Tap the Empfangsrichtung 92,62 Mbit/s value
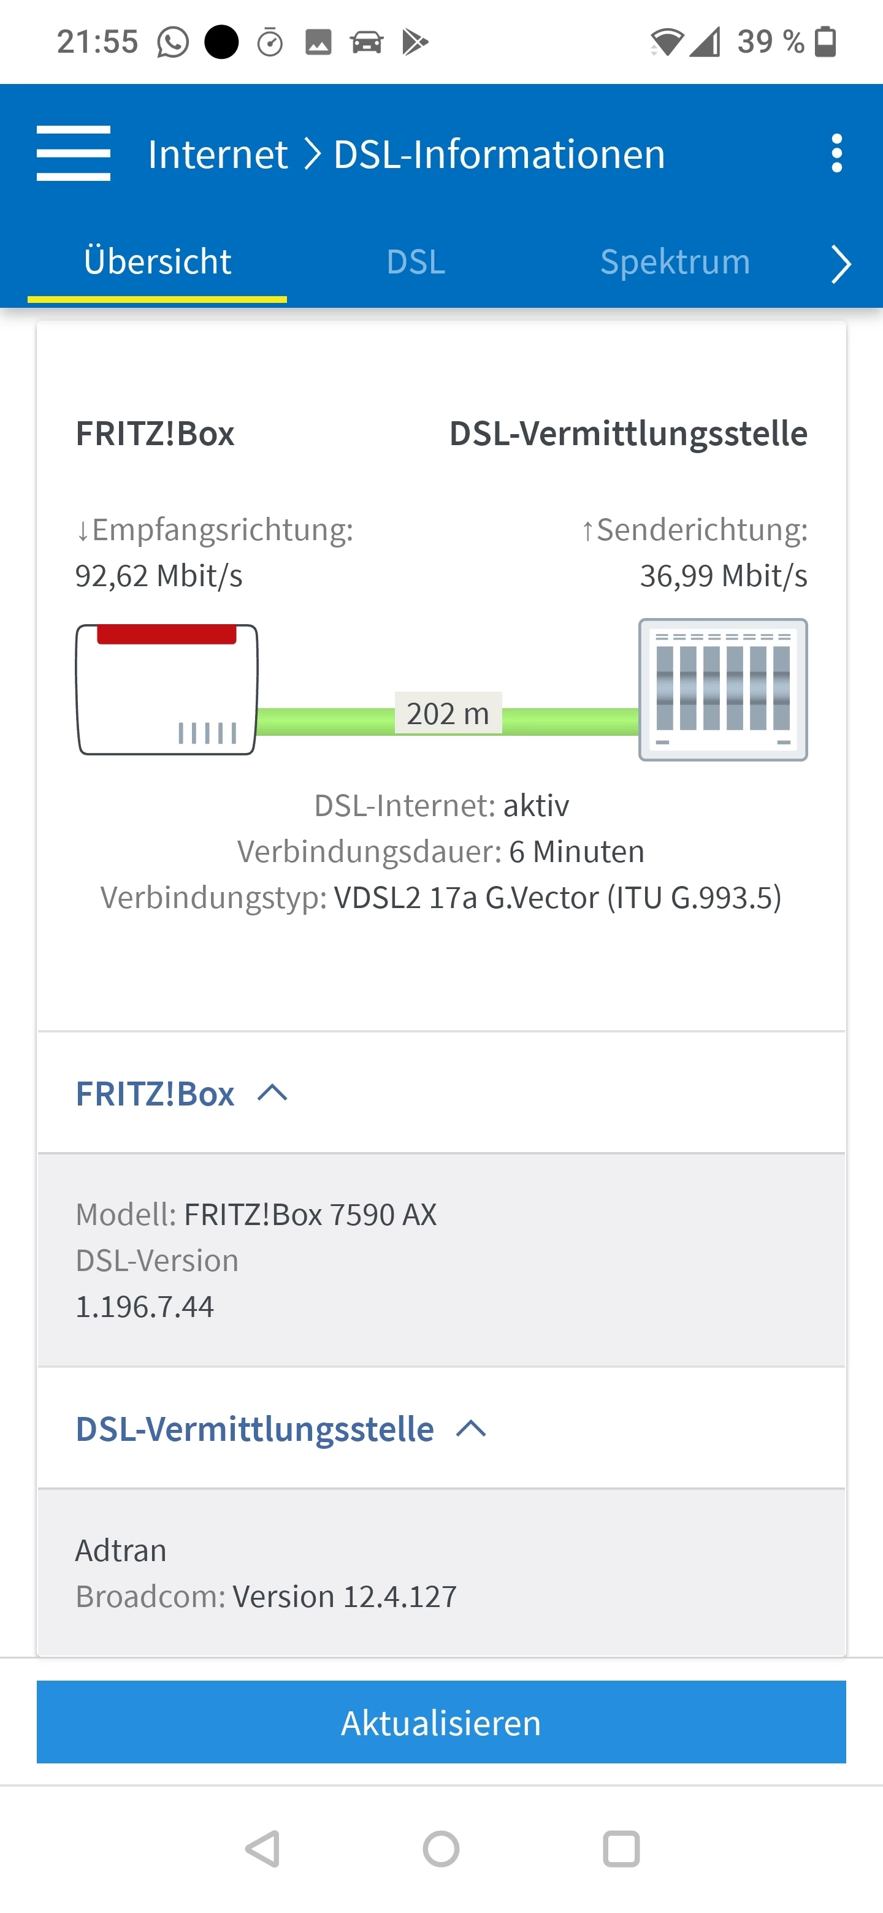This screenshot has width=883, height=1913. coord(159,576)
